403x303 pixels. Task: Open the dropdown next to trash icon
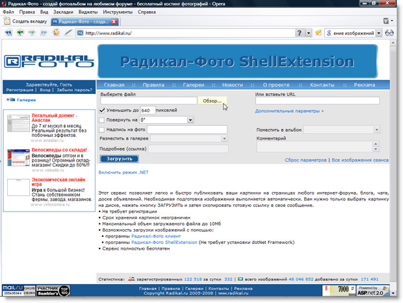392,21
